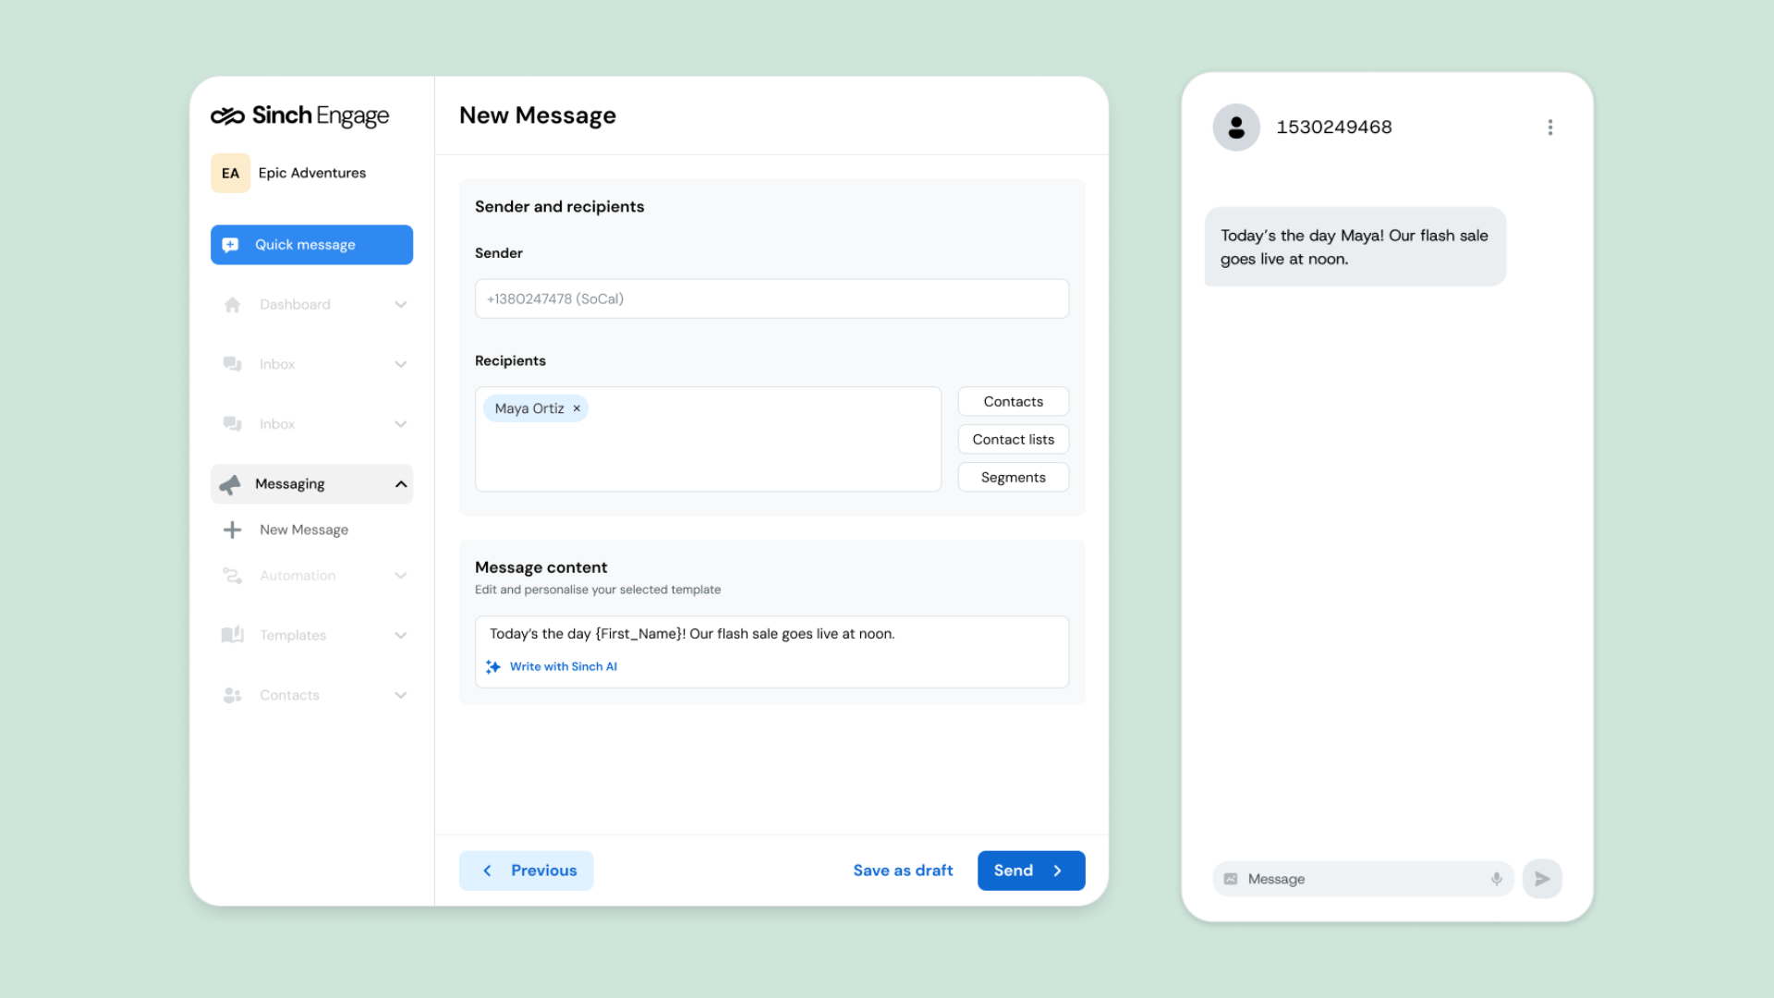Expand the Templates sidebar chevron

pos(401,636)
